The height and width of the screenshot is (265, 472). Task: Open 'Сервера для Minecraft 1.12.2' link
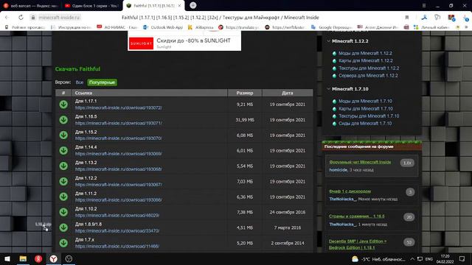point(368,76)
